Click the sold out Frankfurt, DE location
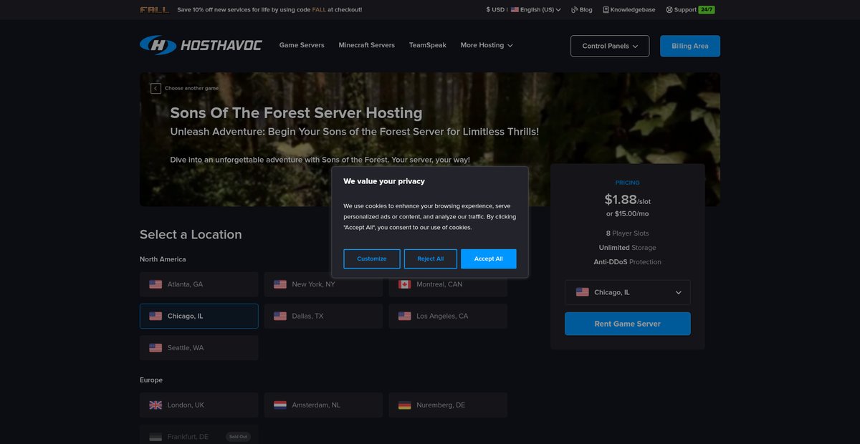This screenshot has height=444, width=860. click(x=199, y=436)
